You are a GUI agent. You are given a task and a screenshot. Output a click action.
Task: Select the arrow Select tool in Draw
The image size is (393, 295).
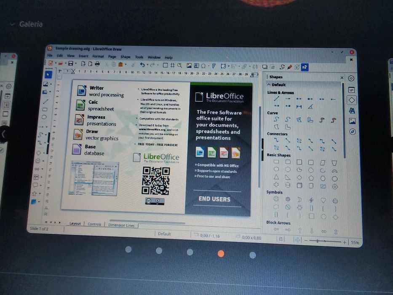click(48, 75)
